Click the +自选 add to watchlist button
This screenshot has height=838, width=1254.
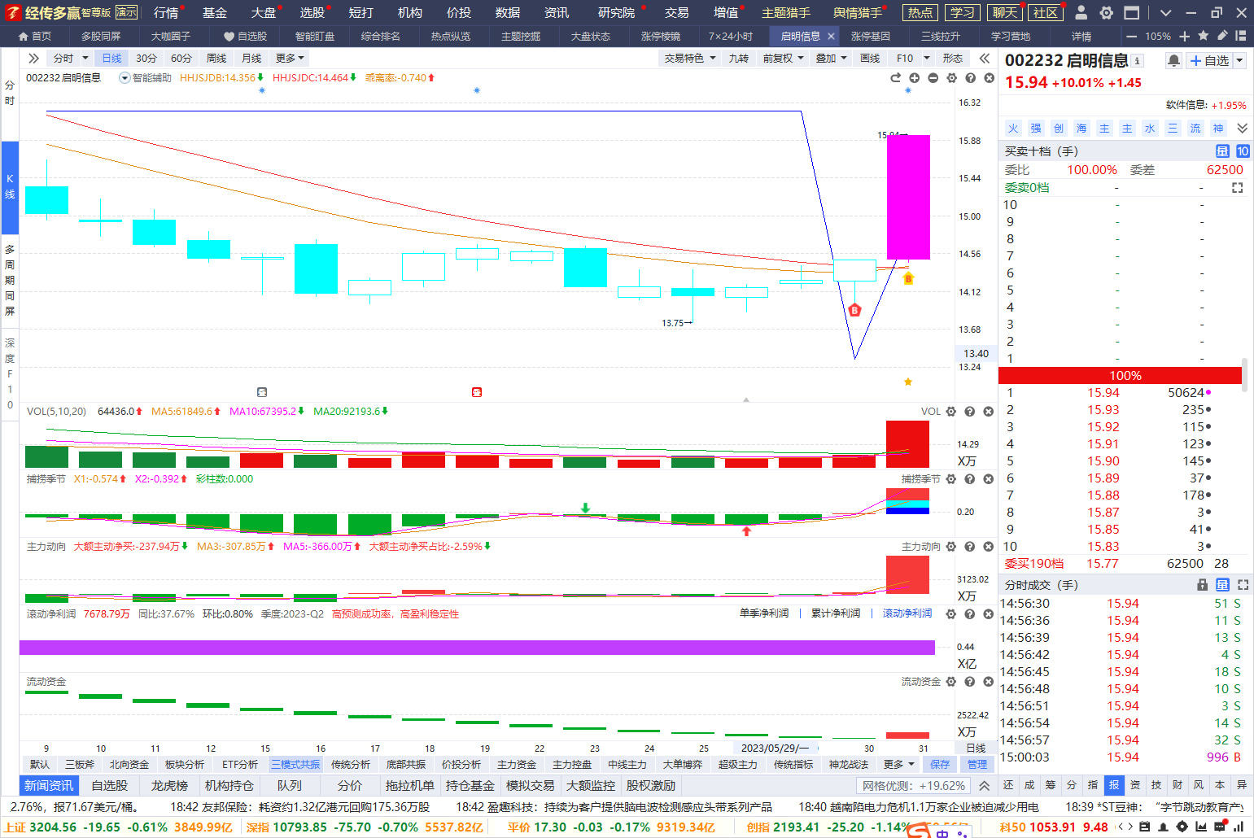[x=1209, y=61]
